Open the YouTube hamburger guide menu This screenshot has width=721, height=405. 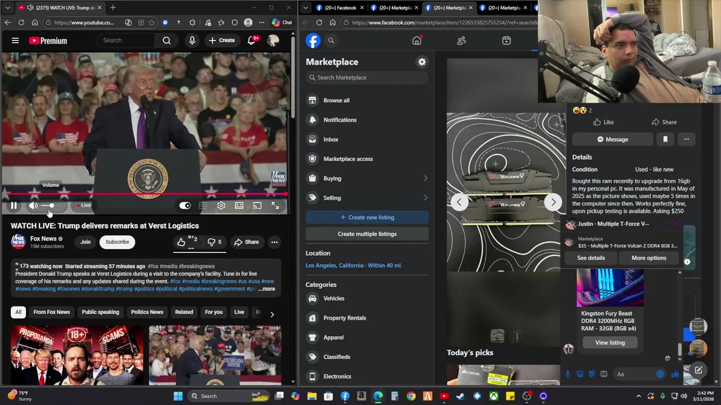[15, 40]
